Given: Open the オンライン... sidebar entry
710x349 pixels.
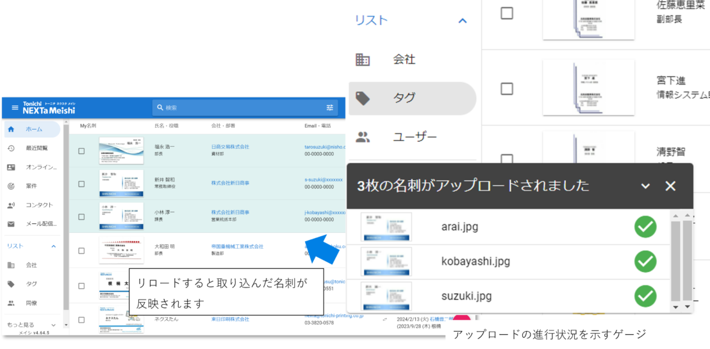Looking at the screenshot, I should tap(32, 167).
